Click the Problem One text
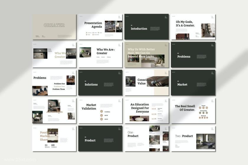This screenshot has height=165, width=248. point(59,84)
